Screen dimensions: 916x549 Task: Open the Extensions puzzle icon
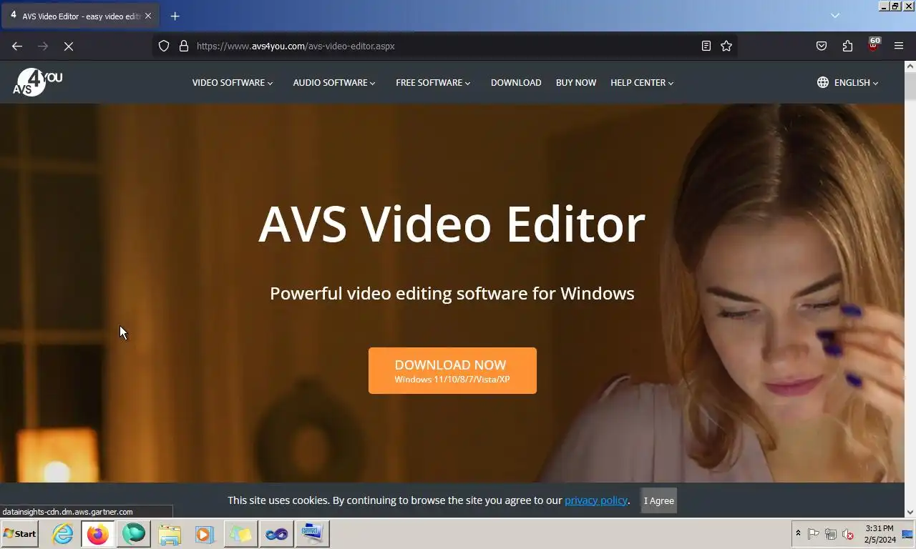click(x=847, y=46)
